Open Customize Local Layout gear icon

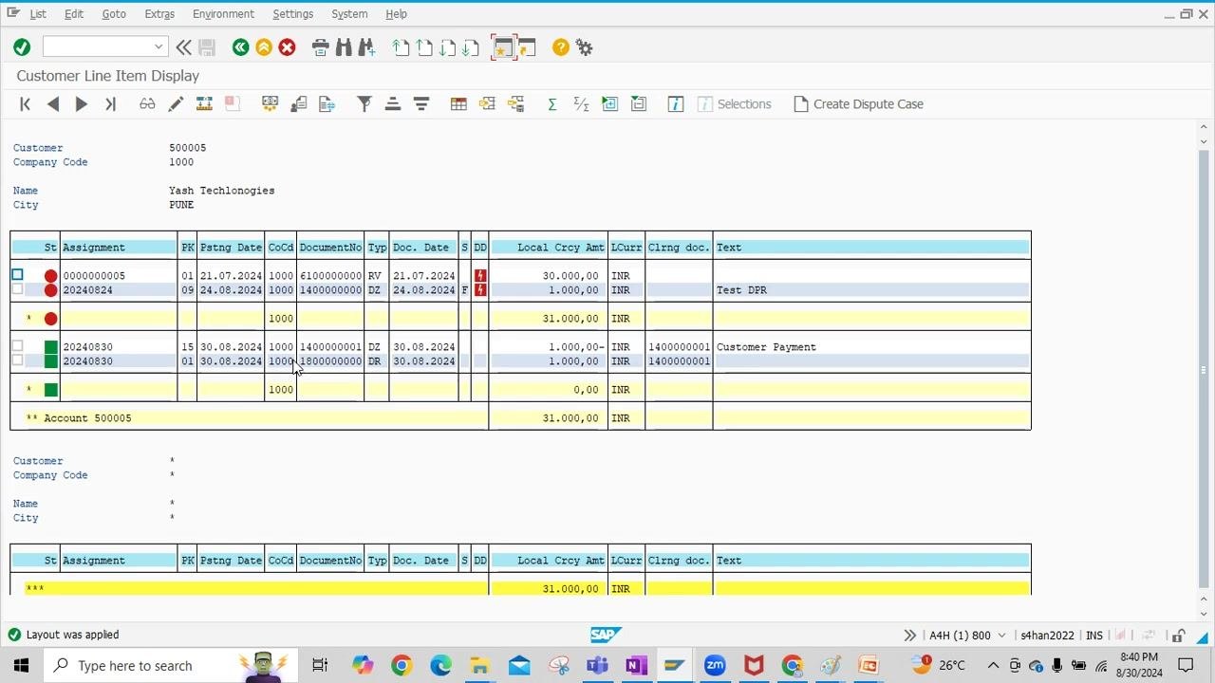click(584, 47)
